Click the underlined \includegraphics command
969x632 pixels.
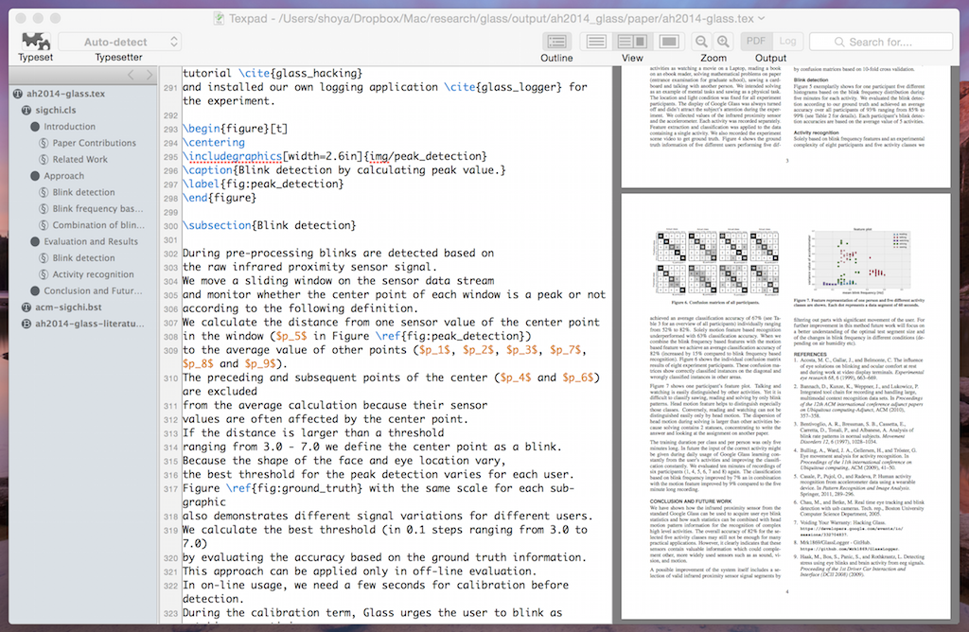click(233, 156)
